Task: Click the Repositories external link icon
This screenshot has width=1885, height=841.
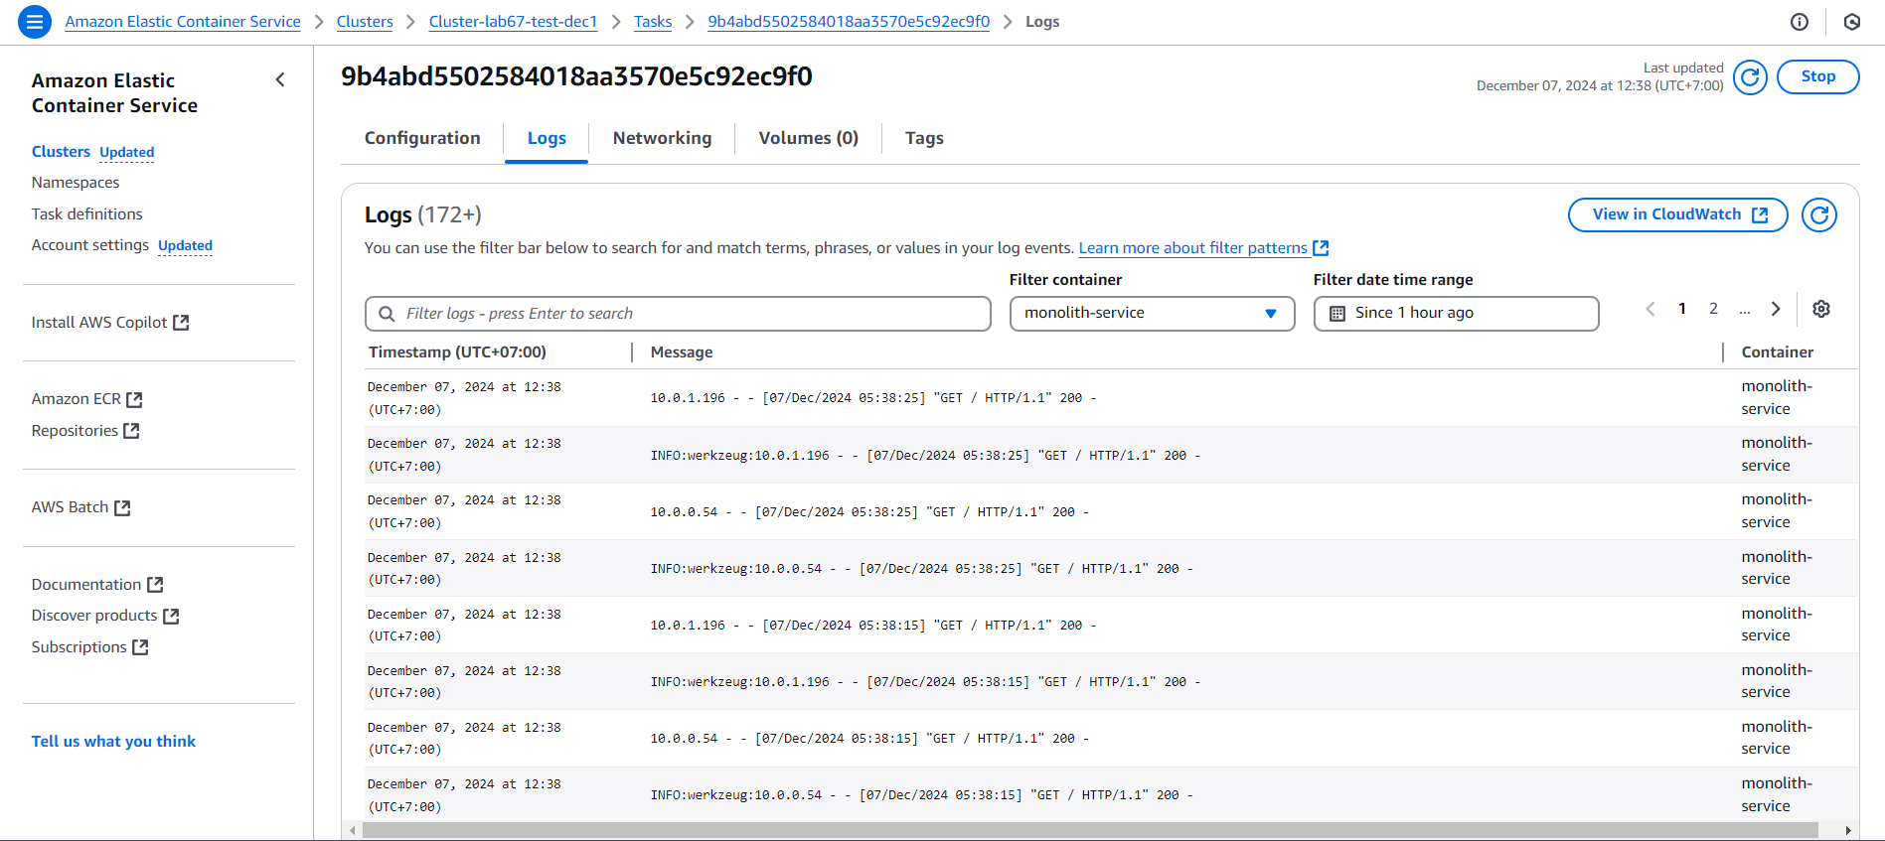Action: coord(131,431)
